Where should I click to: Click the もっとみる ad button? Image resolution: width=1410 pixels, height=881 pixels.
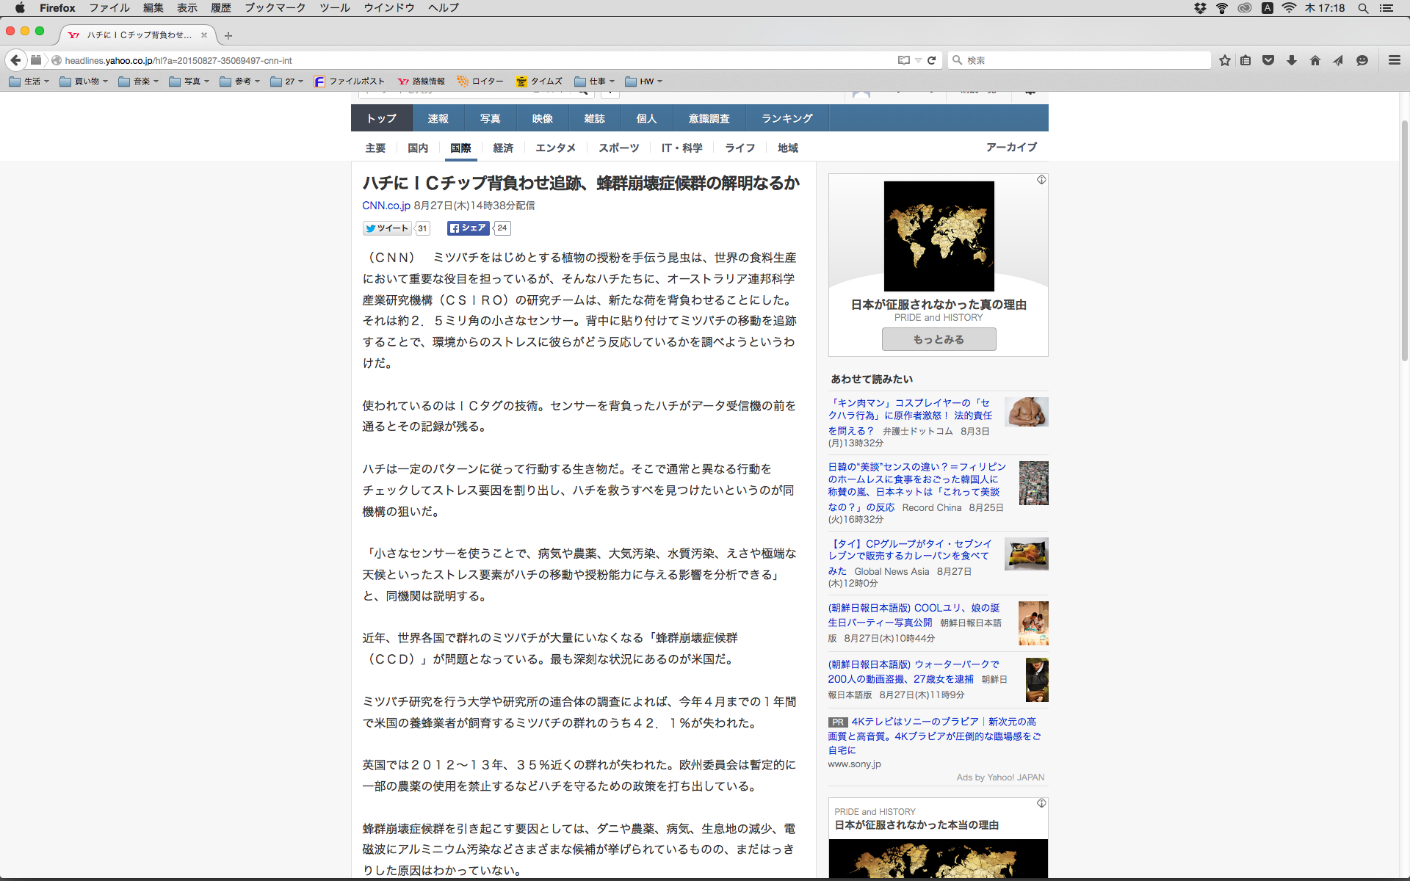pyautogui.click(x=939, y=339)
